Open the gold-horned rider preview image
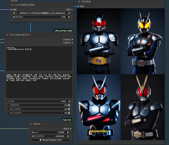This screenshot has height=145, width=169. coord(143,107)
